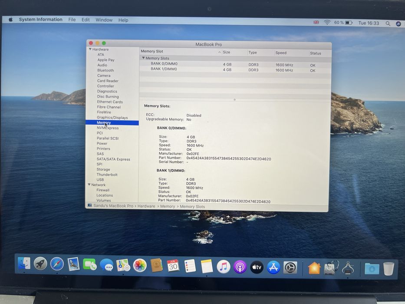
Task: Click System Information icon in Dock
Action: [348, 268]
